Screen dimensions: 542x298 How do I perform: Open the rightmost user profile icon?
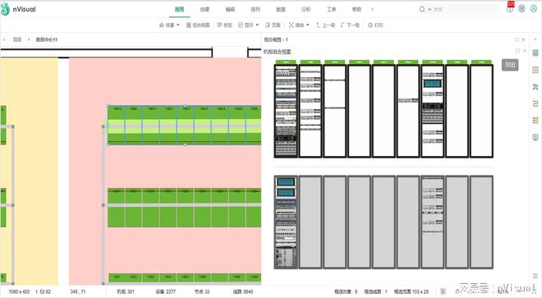click(x=535, y=9)
